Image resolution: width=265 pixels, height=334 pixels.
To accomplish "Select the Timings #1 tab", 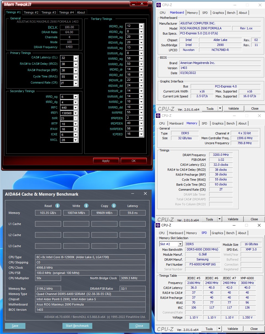I will (13, 12).
